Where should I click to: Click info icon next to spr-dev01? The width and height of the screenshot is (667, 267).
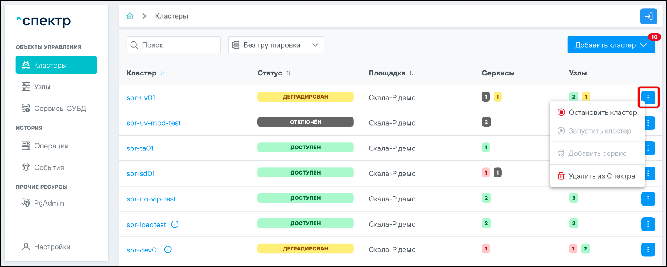pos(168,250)
